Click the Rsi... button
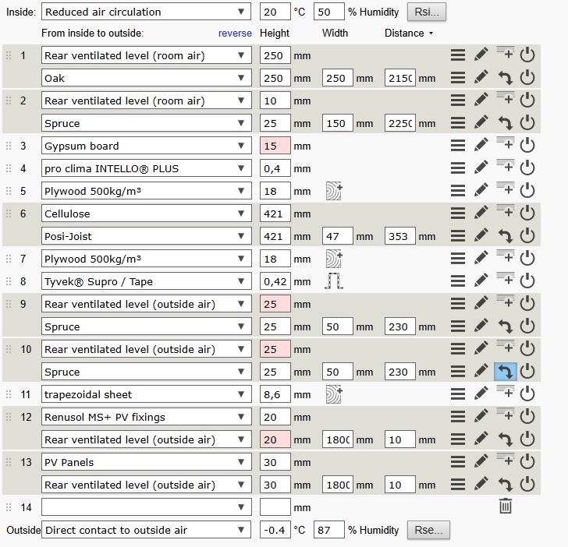Viewport: 568px width, 547px height. [427, 12]
